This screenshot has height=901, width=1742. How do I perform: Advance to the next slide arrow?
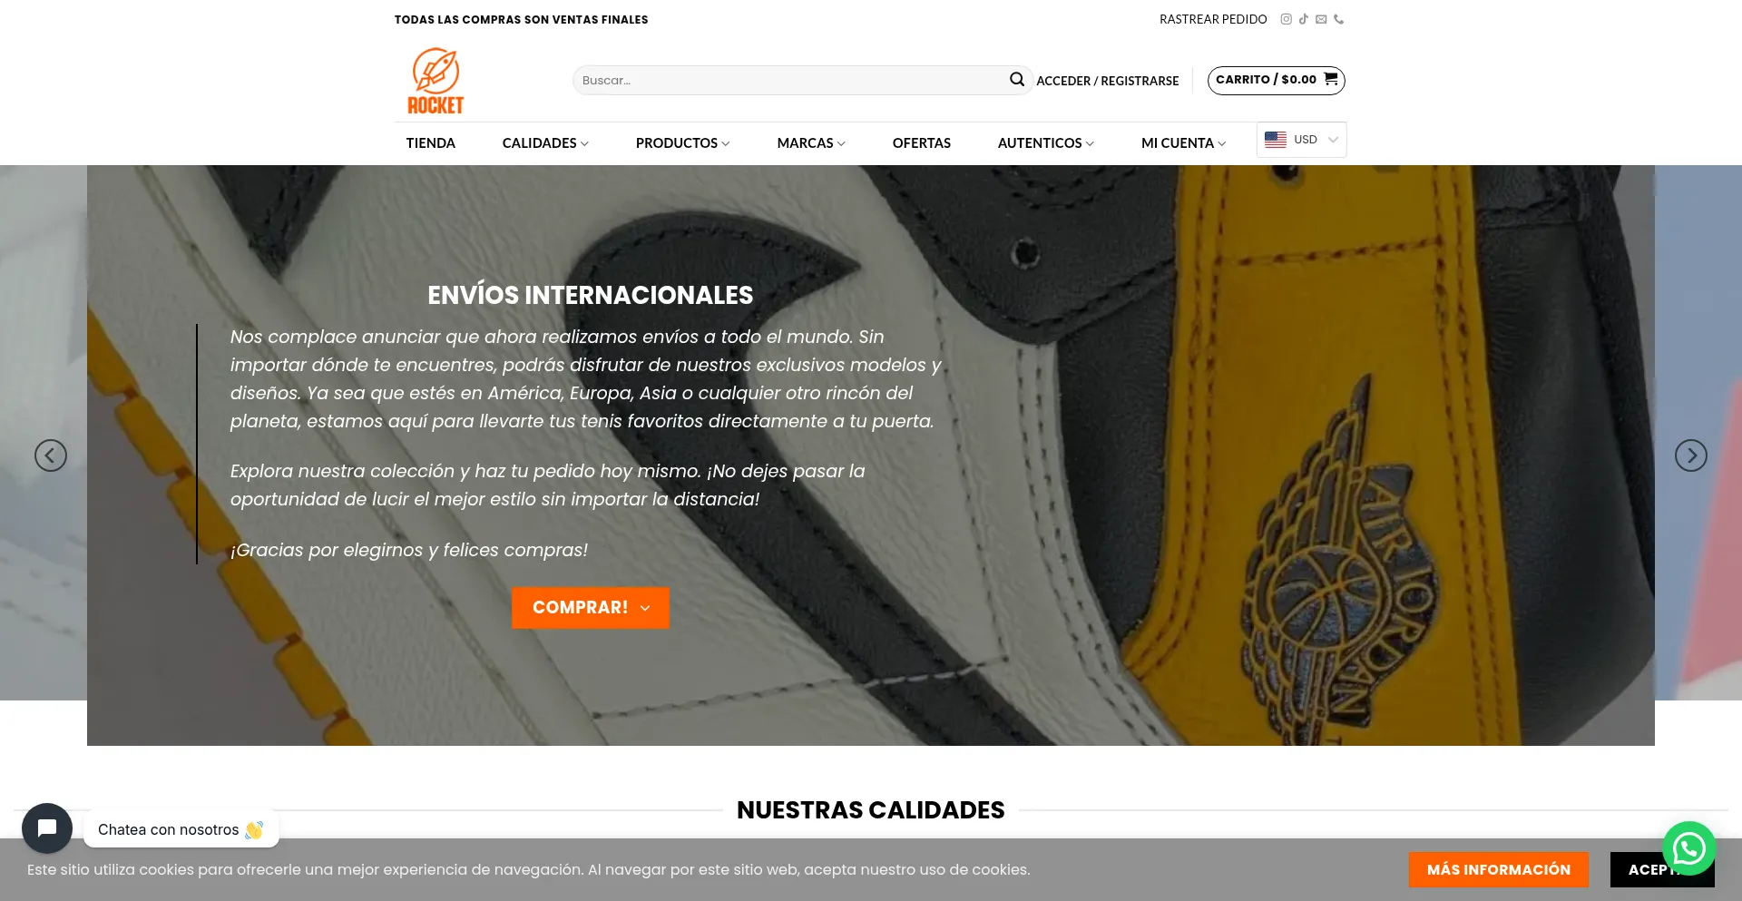(1691, 455)
